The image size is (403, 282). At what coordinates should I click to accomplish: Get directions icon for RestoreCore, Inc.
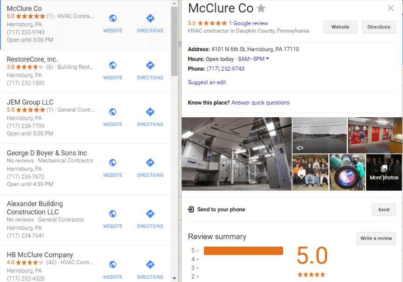point(150,65)
